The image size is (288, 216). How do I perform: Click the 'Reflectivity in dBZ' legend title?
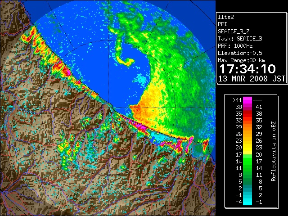pos(273,151)
